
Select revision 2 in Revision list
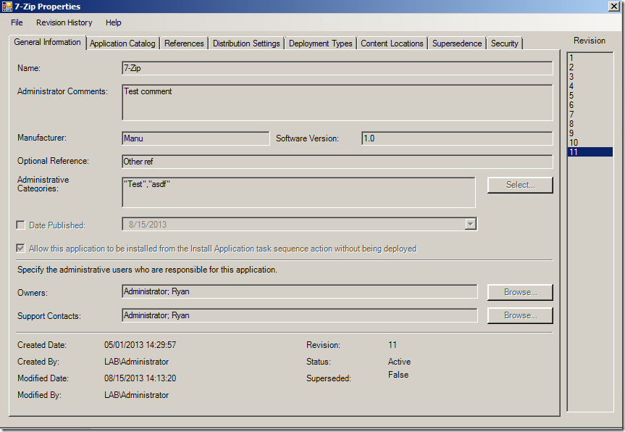coord(590,67)
